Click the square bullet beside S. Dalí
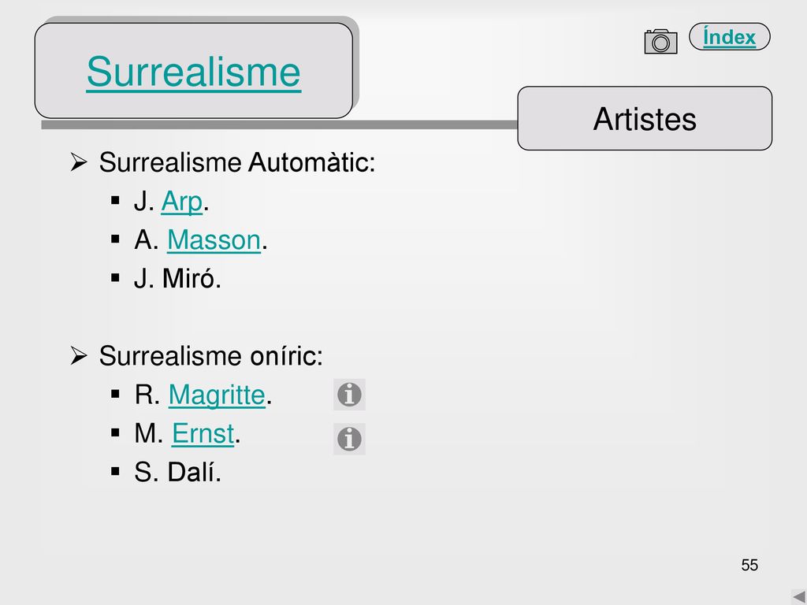The width and height of the screenshot is (807, 605). coord(115,471)
